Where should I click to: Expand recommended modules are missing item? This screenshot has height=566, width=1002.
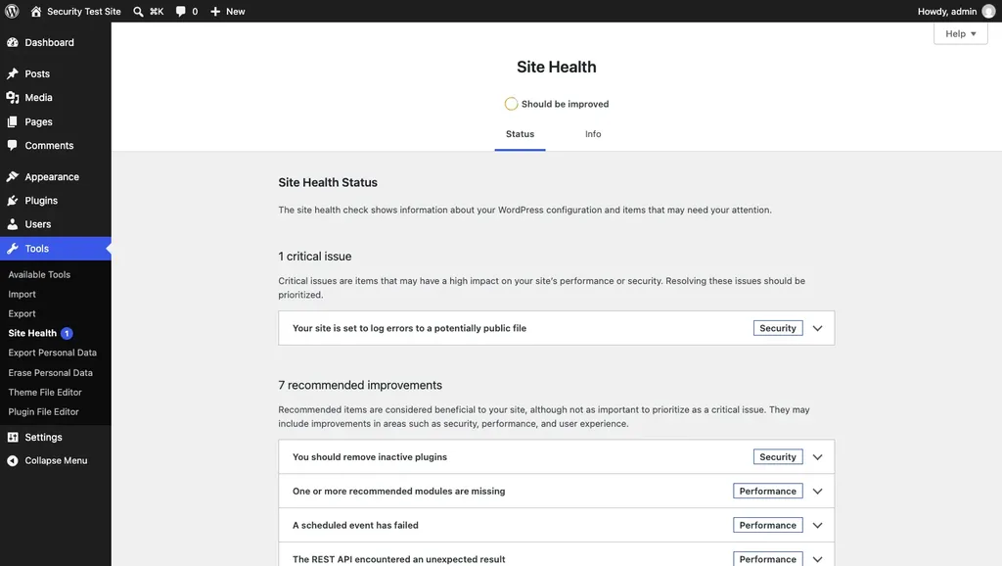click(817, 492)
